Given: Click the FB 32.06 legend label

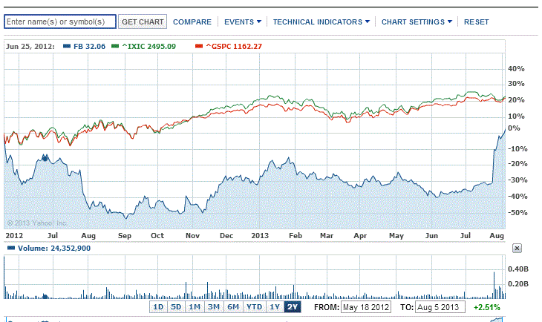Looking at the screenshot, I should (x=90, y=46).
